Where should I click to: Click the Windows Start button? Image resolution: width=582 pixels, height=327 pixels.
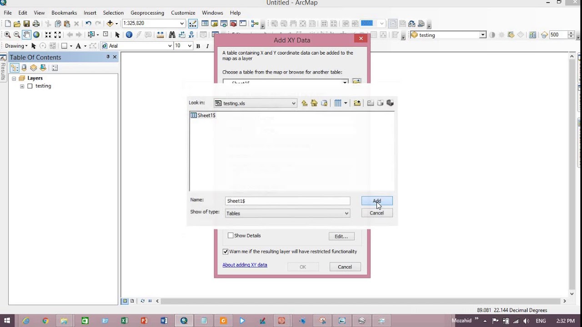click(x=7, y=321)
